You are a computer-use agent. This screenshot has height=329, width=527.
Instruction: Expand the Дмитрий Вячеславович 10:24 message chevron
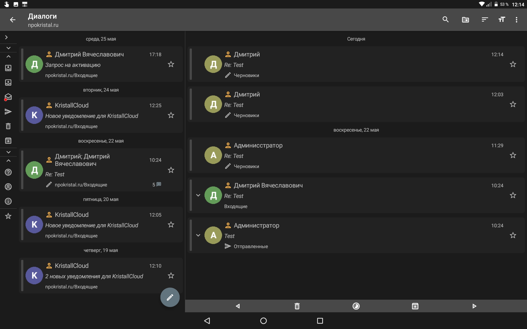198,195
